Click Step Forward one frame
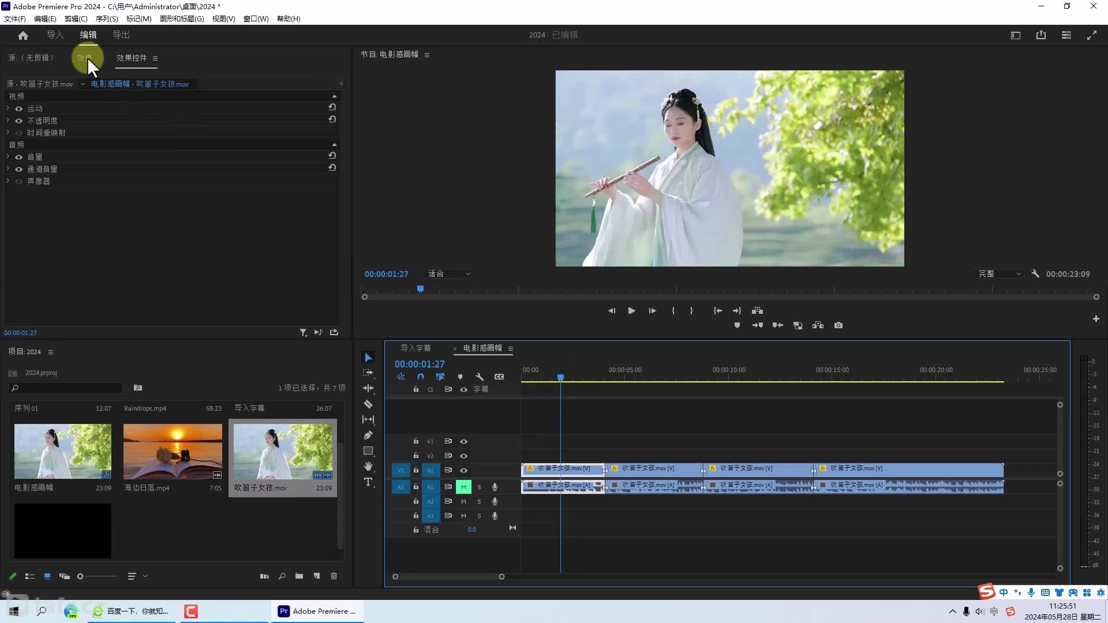 [x=652, y=311]
